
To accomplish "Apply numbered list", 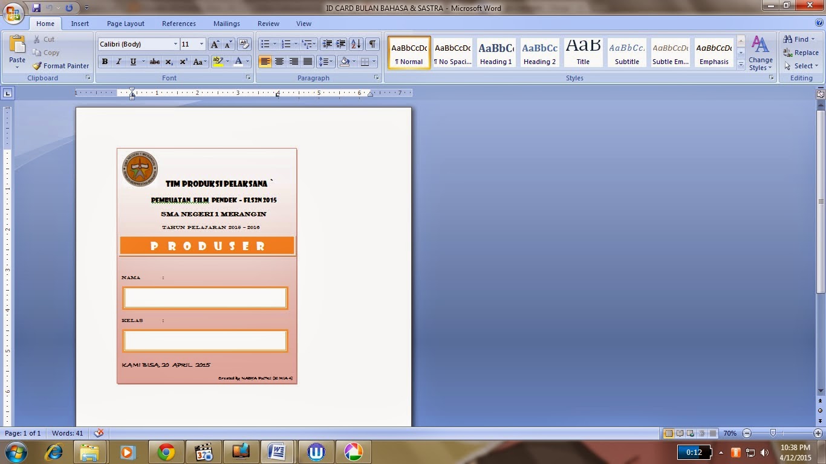I will (x=286, y=44).
